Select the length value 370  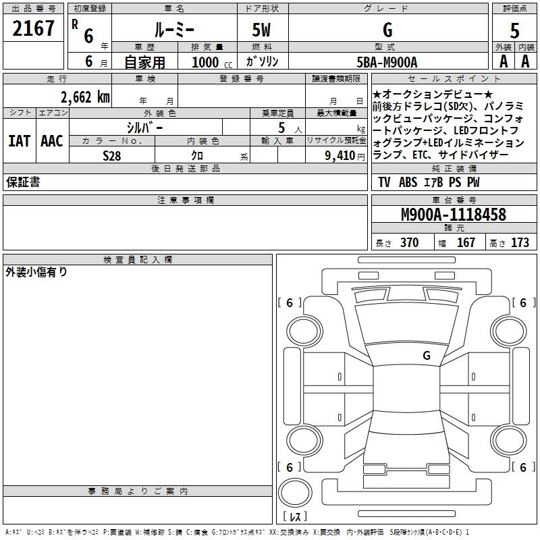410,242
